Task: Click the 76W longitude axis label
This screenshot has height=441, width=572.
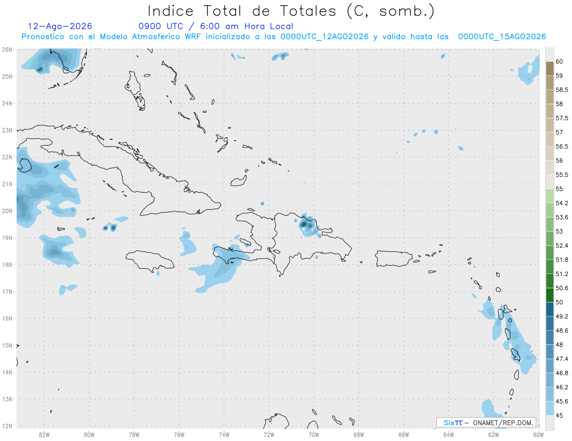Action: (x=179, y=434)
